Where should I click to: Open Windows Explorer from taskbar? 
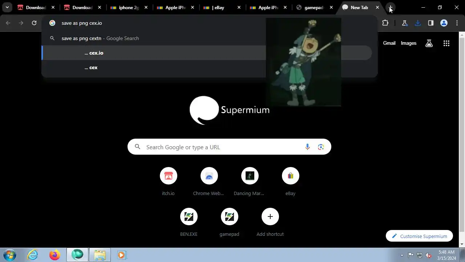click(x=100, y=255)
